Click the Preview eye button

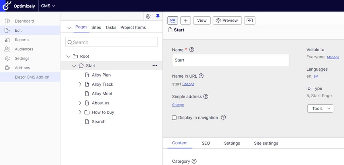click(227, 21)
